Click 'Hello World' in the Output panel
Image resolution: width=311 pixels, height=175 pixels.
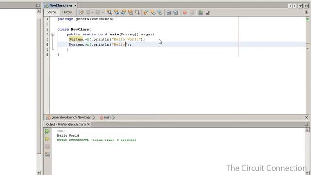click(x=68, y=136)
